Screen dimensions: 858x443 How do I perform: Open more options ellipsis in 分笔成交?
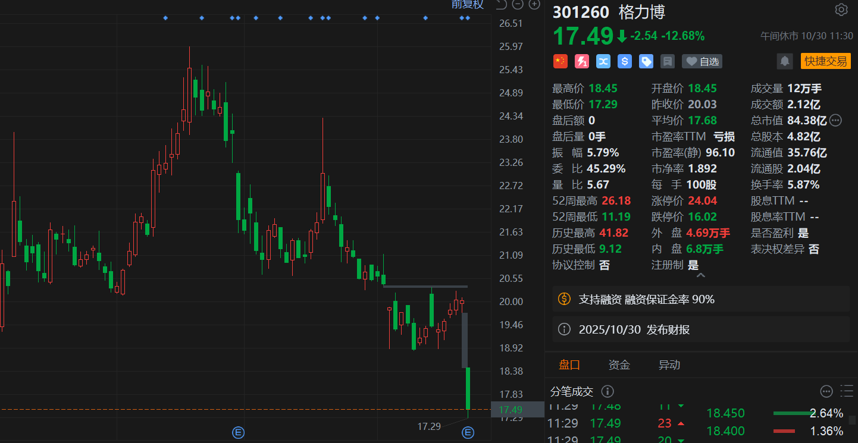point(826,391)
